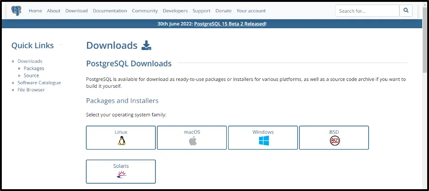Select the BSD logo icon
Screen dimensions: 429x191
[x=334, y=141]
